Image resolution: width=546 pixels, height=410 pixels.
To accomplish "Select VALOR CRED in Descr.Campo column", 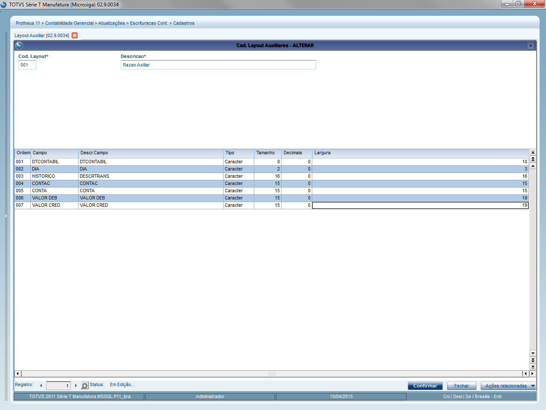I will pos(151,205).
